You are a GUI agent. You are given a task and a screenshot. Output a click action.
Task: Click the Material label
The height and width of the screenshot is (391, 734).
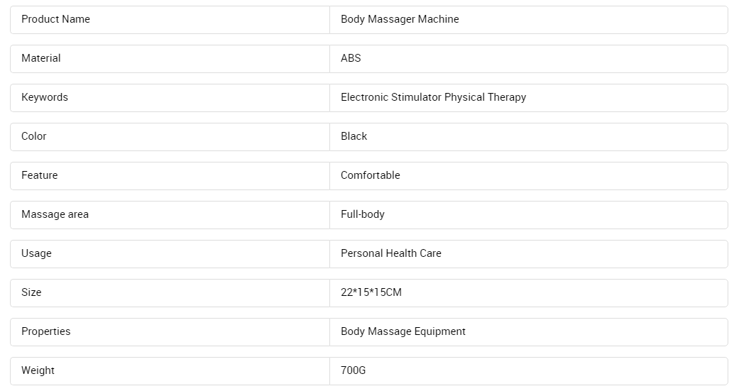click(x=41, y=58)
